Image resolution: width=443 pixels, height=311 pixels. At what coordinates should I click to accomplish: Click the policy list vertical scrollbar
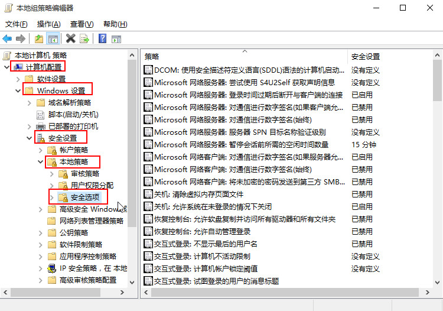click(438, 177)
